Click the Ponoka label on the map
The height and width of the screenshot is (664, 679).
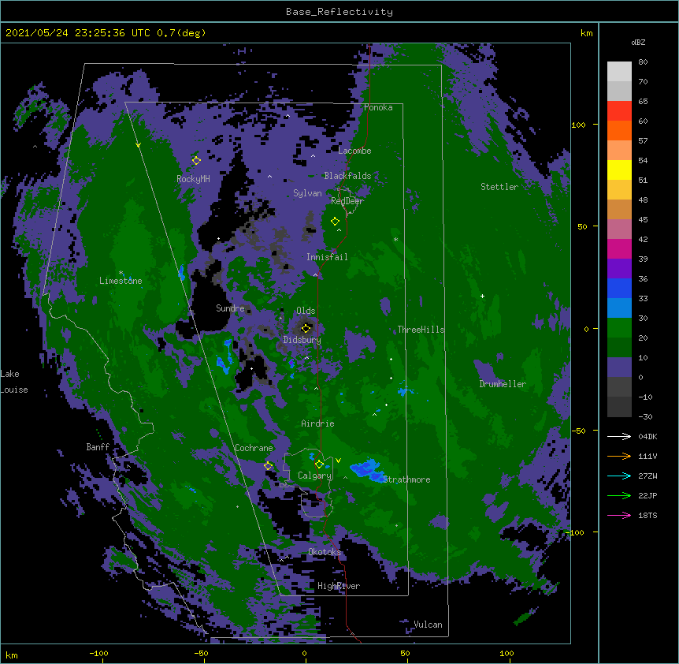pos(378,107)
